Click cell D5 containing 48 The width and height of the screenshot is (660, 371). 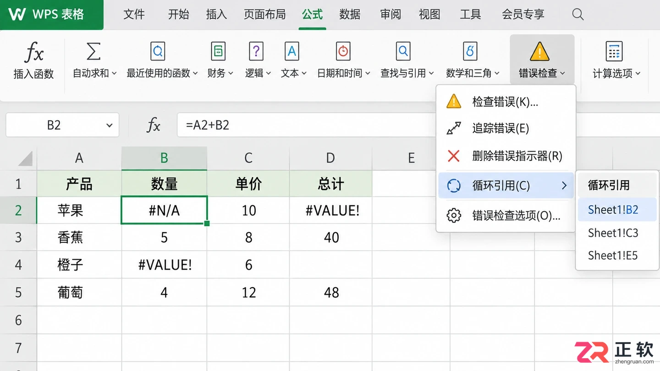click(x=330, y=292)
